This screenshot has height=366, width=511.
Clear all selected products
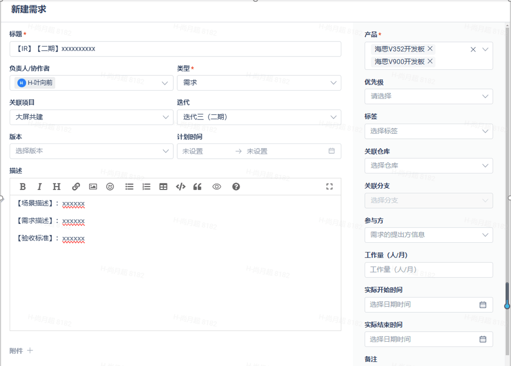pyautogui.click(x=473, y=50)
